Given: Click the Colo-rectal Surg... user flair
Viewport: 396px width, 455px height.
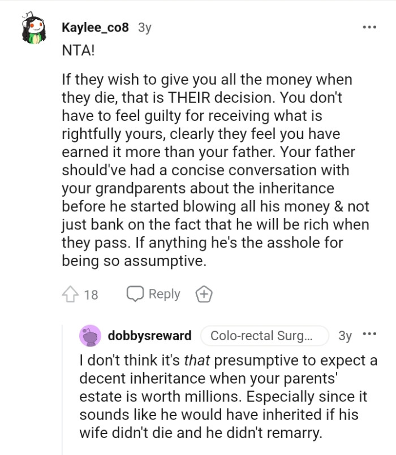Looking at the screenshot, I should tap(264, 336).
